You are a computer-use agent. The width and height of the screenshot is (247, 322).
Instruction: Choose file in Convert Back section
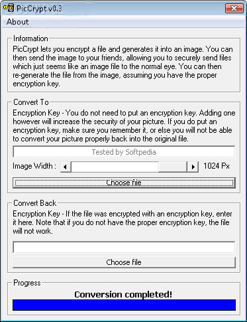coord(124,262)
